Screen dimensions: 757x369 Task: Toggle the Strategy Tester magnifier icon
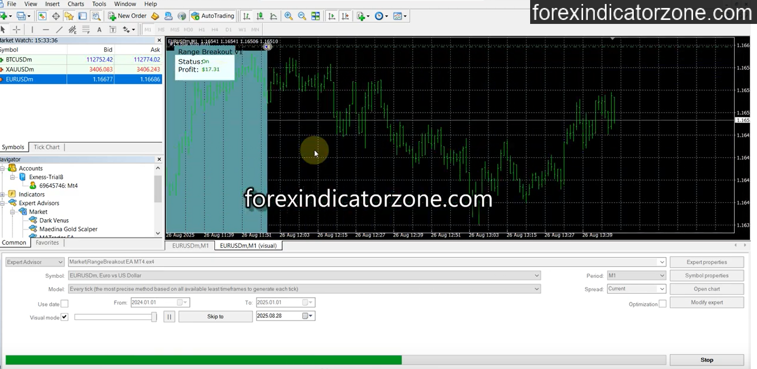[x=96, y=16]
